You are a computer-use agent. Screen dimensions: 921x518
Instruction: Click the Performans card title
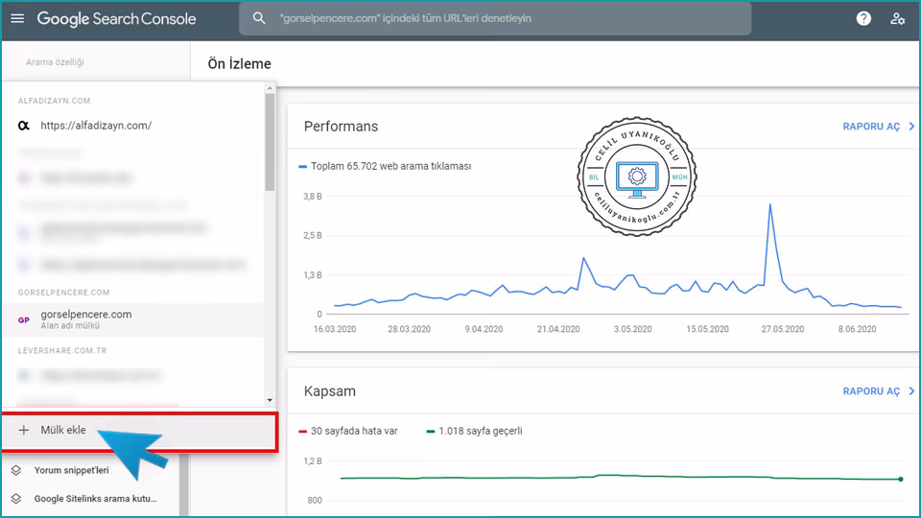(x=341, y=127)
